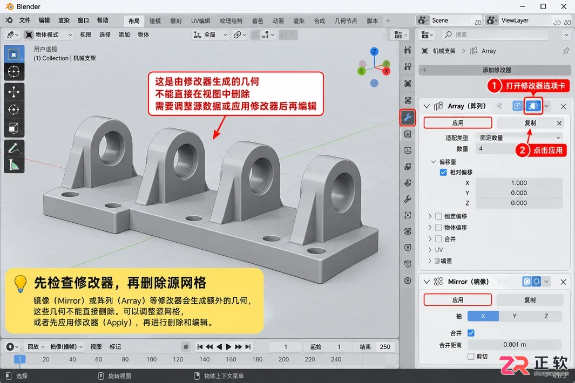Select the Annotate pencil tool
Viewport: 575px width, 383px height.
[14, 148]
